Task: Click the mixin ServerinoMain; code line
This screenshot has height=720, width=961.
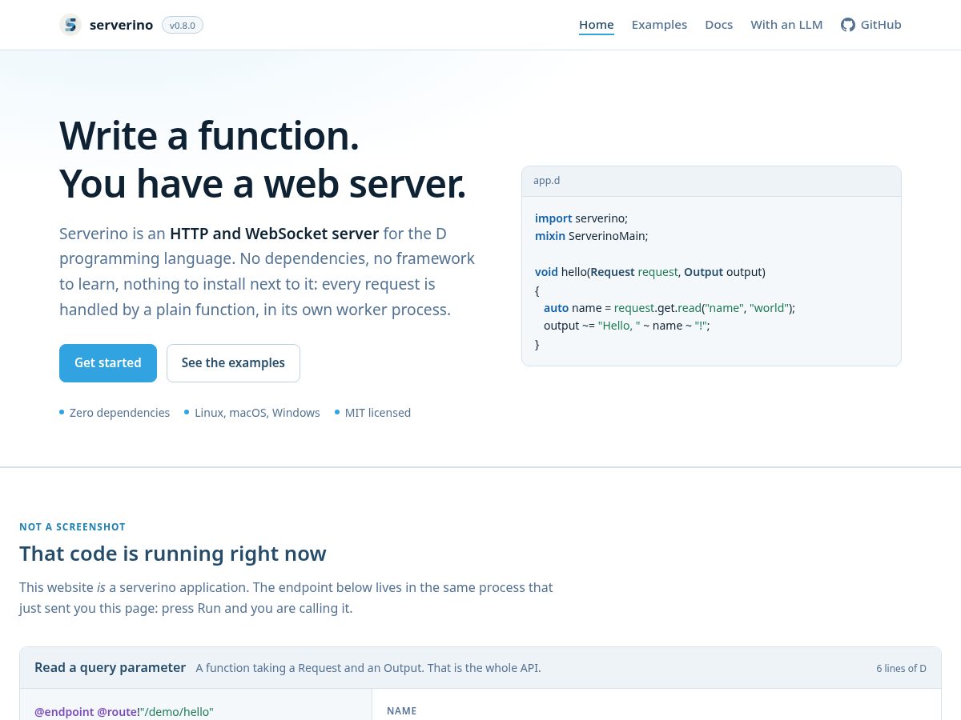Action: 592,236
